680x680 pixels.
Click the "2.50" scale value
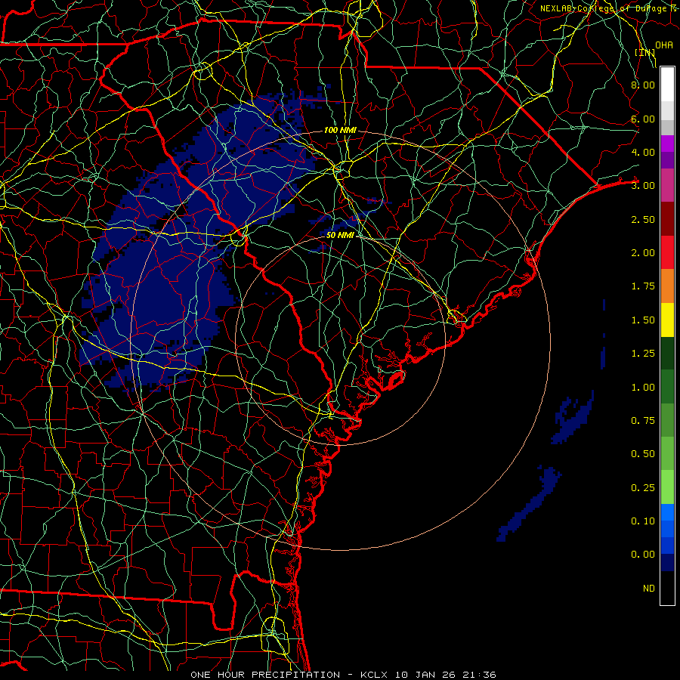point(643,219)
